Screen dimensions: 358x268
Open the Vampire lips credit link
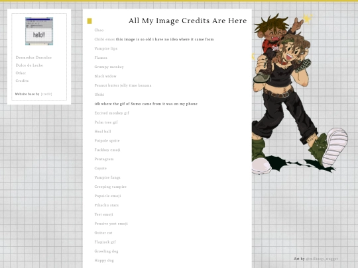(x=106, y=48)
